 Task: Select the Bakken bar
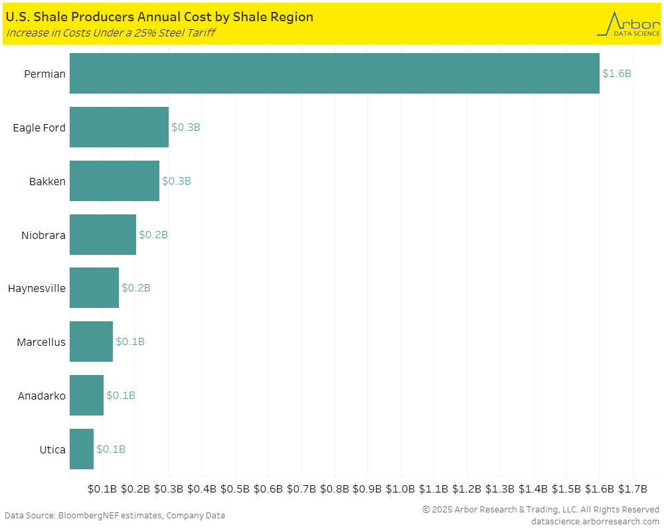(x=114, y=181)
